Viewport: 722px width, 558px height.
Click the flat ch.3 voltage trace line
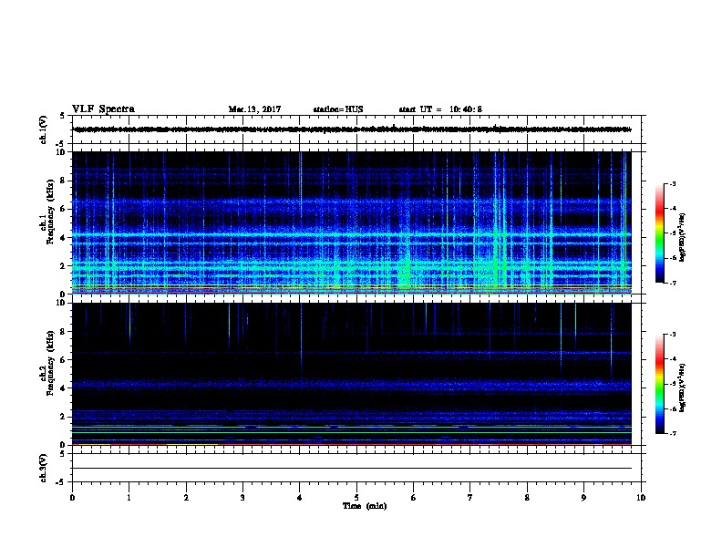click(x=352, y=469)
